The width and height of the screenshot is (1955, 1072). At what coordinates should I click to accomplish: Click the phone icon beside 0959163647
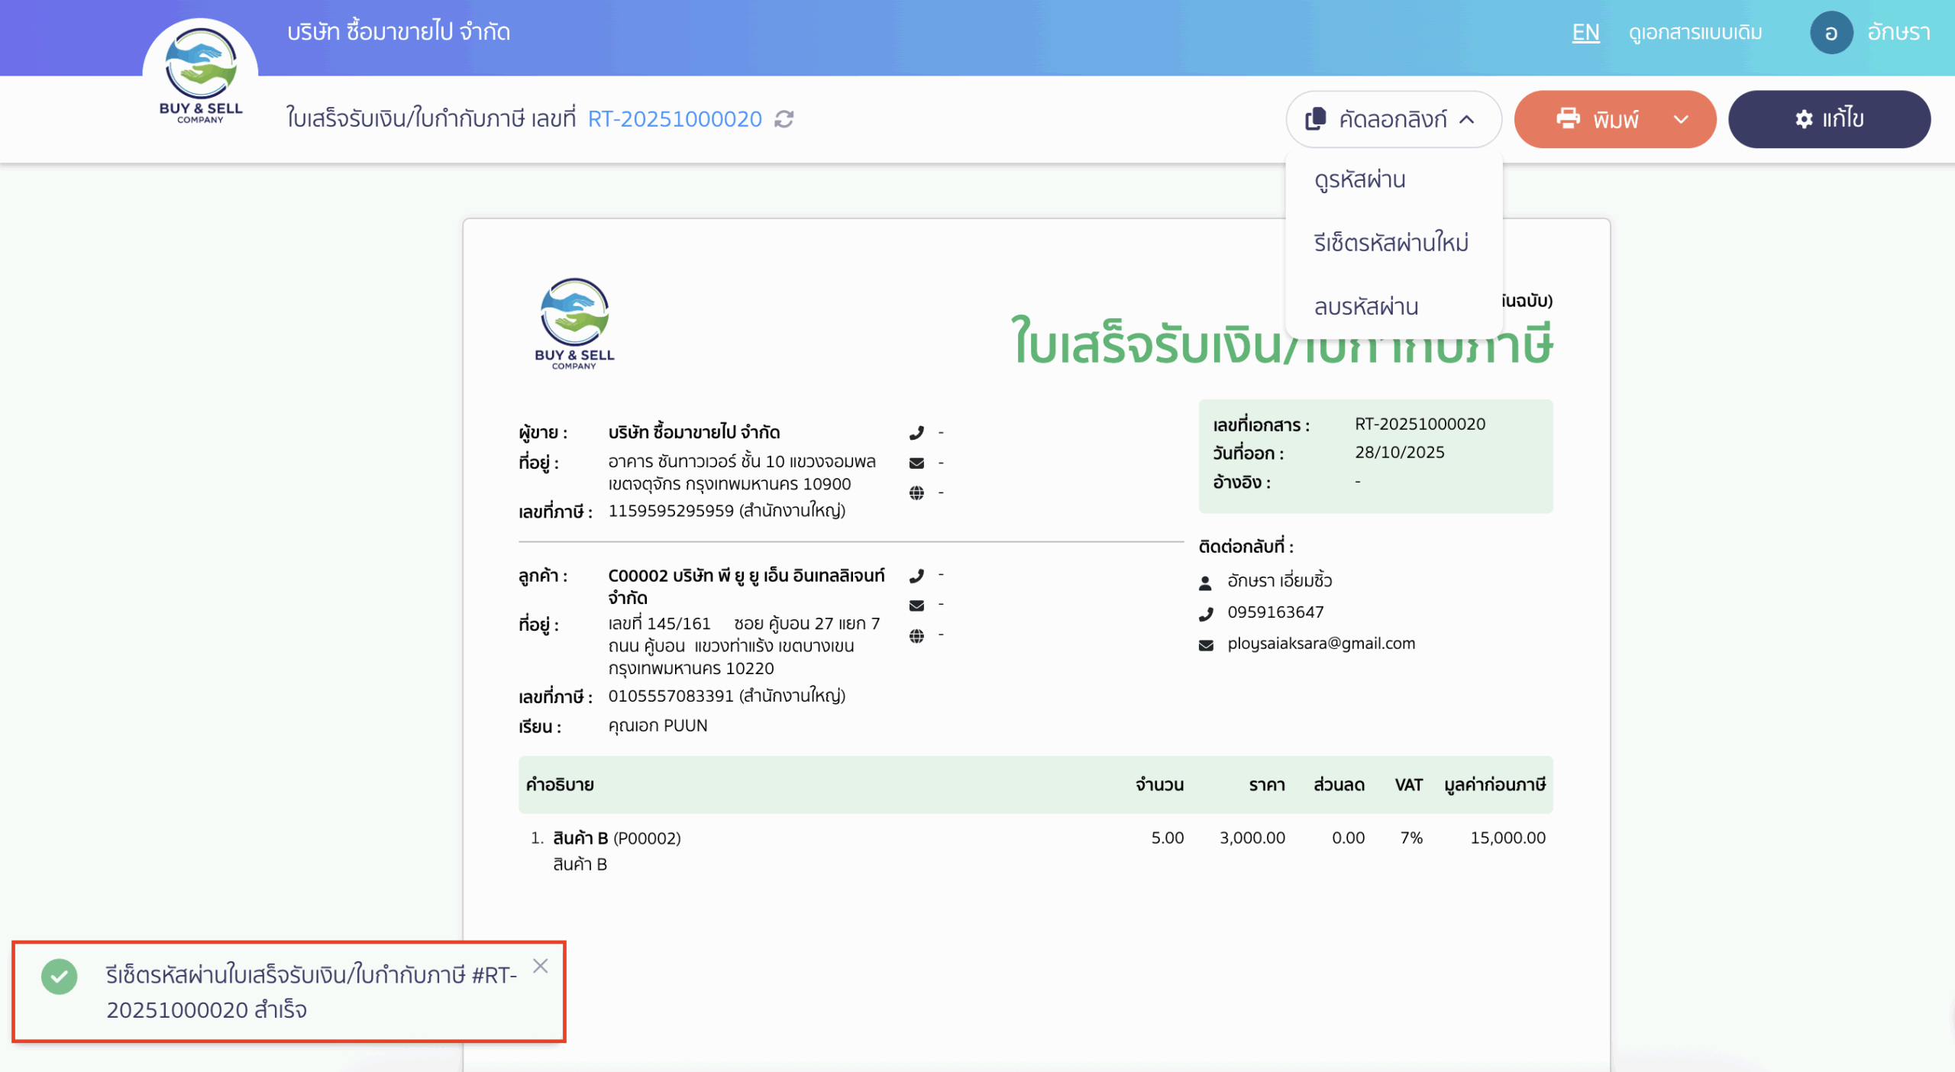pos(1206,612)
